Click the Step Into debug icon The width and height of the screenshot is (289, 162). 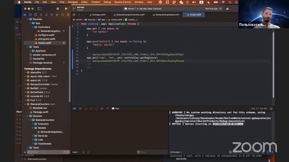click(x=91, y=108)
